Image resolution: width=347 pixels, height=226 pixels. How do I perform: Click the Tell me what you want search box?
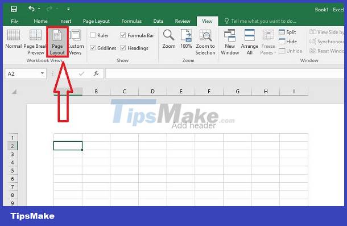pyautogui.click(x=261, y=21)
